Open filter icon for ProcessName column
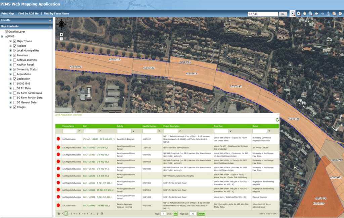344x218 pixels. click(x=79, y=131)
